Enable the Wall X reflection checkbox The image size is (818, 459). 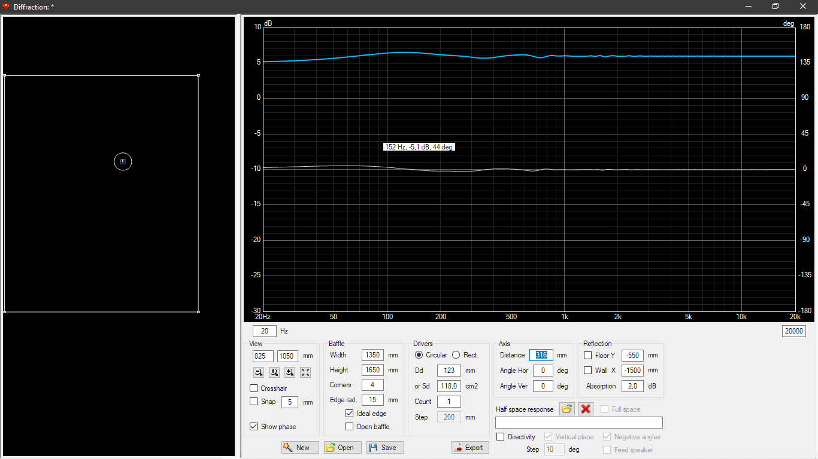coord(588,371)
